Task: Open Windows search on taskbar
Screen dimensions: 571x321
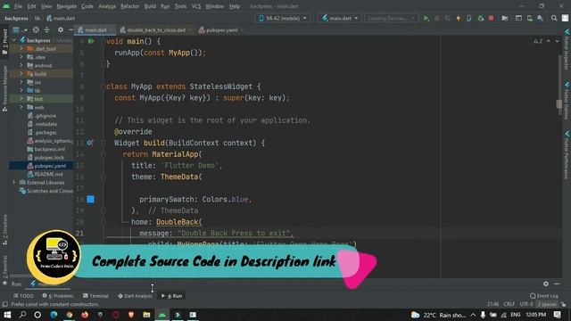Action: tap(22, 315)
